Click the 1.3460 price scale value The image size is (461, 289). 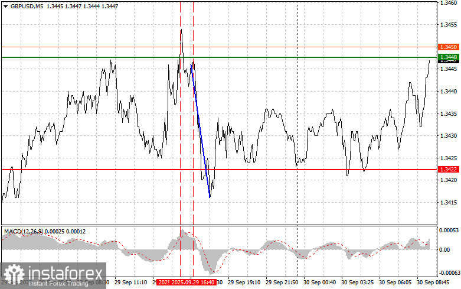[449, 3]
